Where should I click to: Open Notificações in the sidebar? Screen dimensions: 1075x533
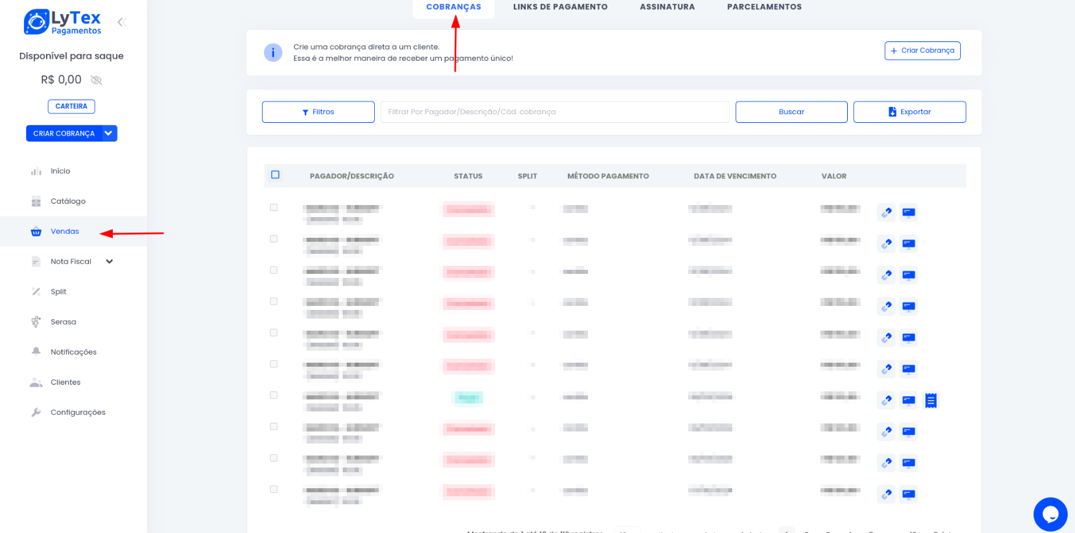73,352
